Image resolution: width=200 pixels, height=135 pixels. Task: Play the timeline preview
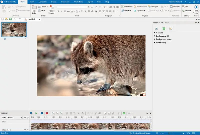[x=36, y=113]
